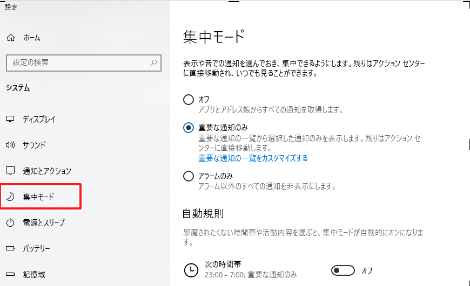Open the ディスプレイ settings page
The height and width of the screenshot is (286, 470).
pos(39,119)
